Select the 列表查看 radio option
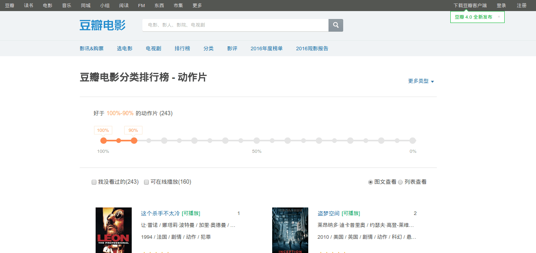This screenshot has height=253, width=536. coord(400,182)
